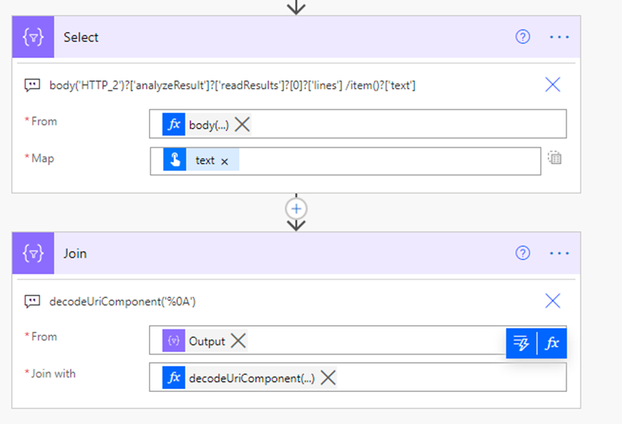Dismiss the Select action comment note
The image size is (622, 424).
[553, 85]
